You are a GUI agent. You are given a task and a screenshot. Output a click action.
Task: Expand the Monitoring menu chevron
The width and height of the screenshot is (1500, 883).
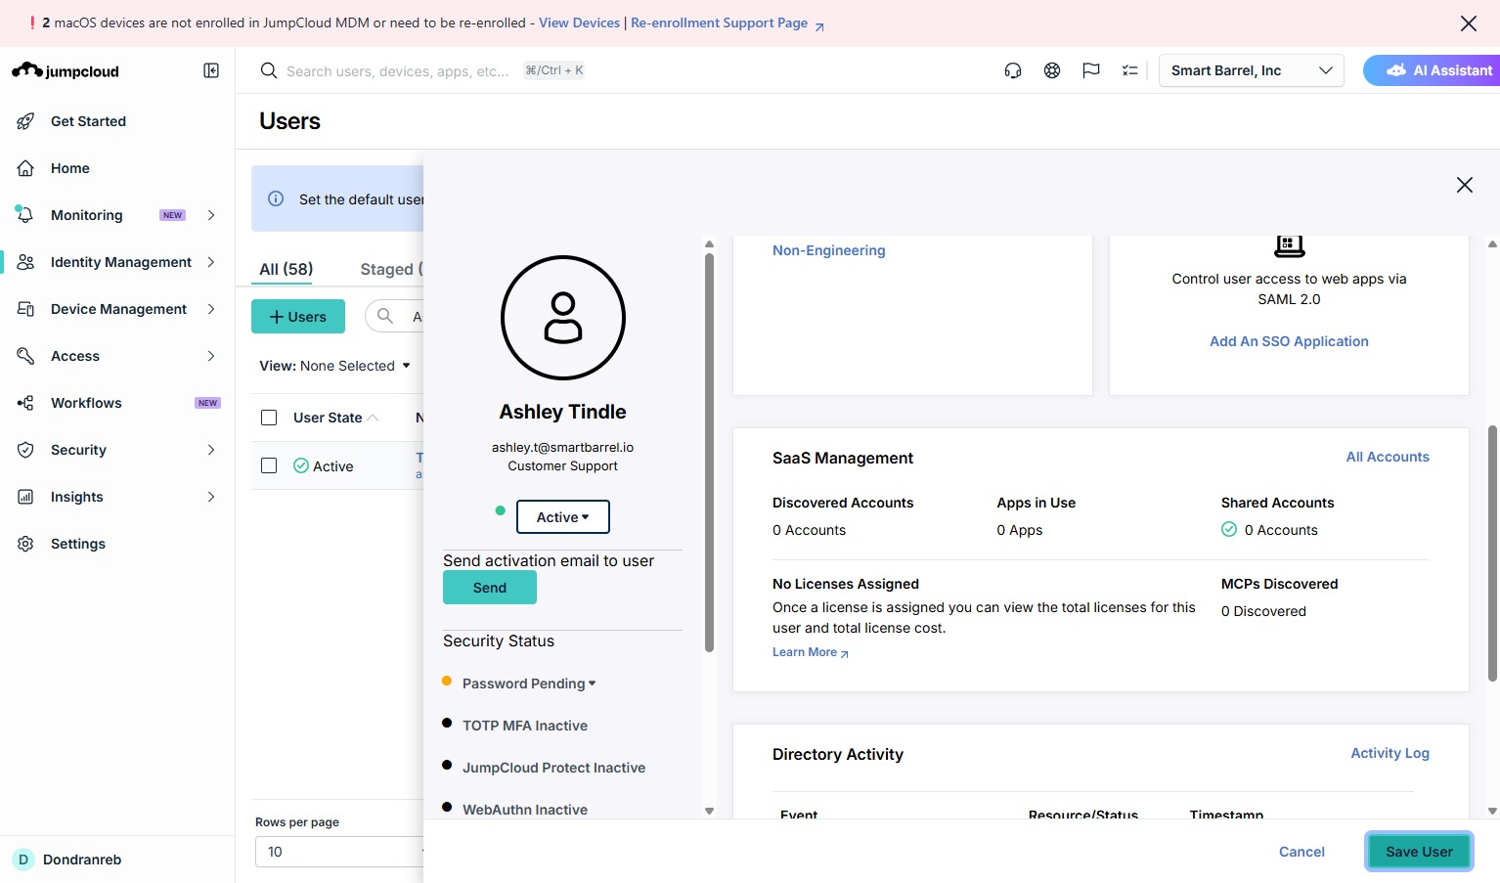211,215
